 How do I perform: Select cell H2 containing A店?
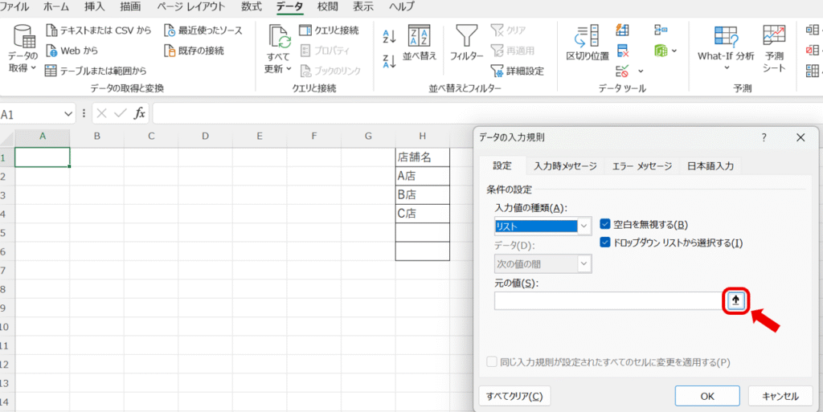pos(422,176)
